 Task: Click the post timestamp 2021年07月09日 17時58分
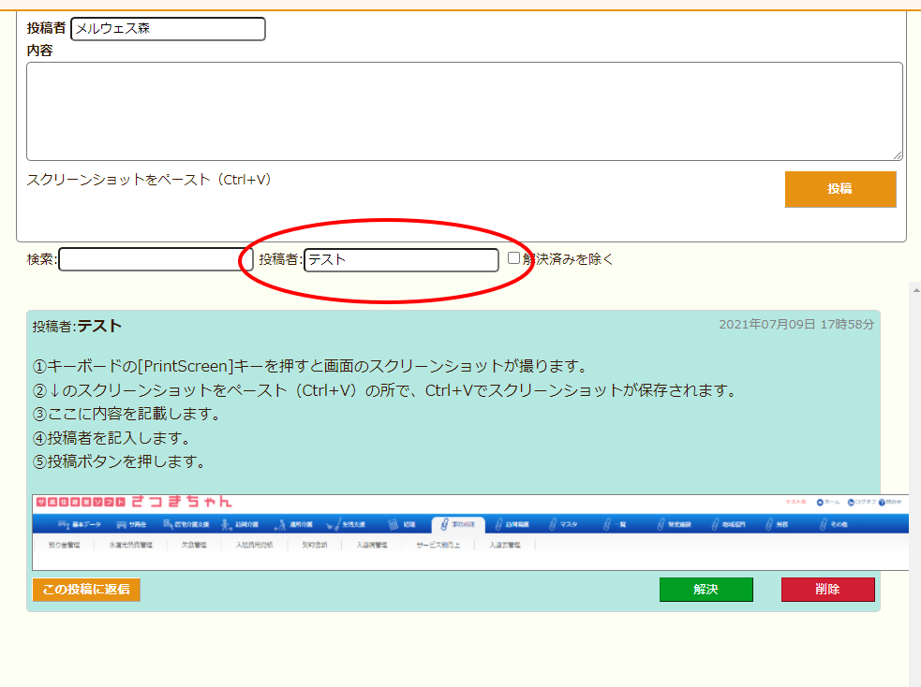coord(795,325)
